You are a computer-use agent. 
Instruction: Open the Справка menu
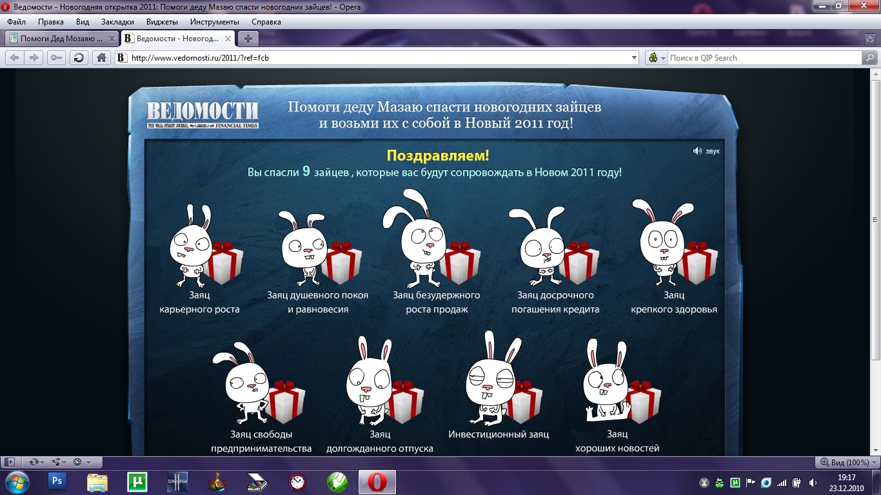tap(266, 22)
